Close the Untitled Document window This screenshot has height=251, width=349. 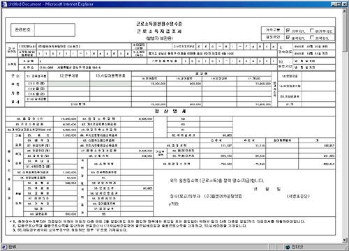pyautogui.click(x=344, y=4)
